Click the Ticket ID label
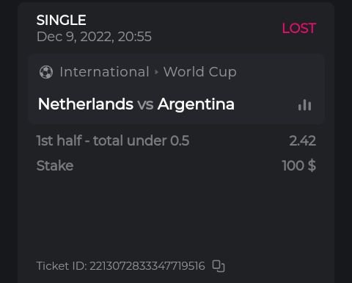Viewport: 352px width, 283px height. click(x=62, y=266)
